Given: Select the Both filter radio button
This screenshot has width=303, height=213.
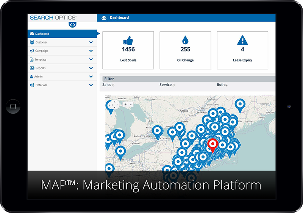Looking at the screenshot, I should pyautogui.click(x=226, y=85).
